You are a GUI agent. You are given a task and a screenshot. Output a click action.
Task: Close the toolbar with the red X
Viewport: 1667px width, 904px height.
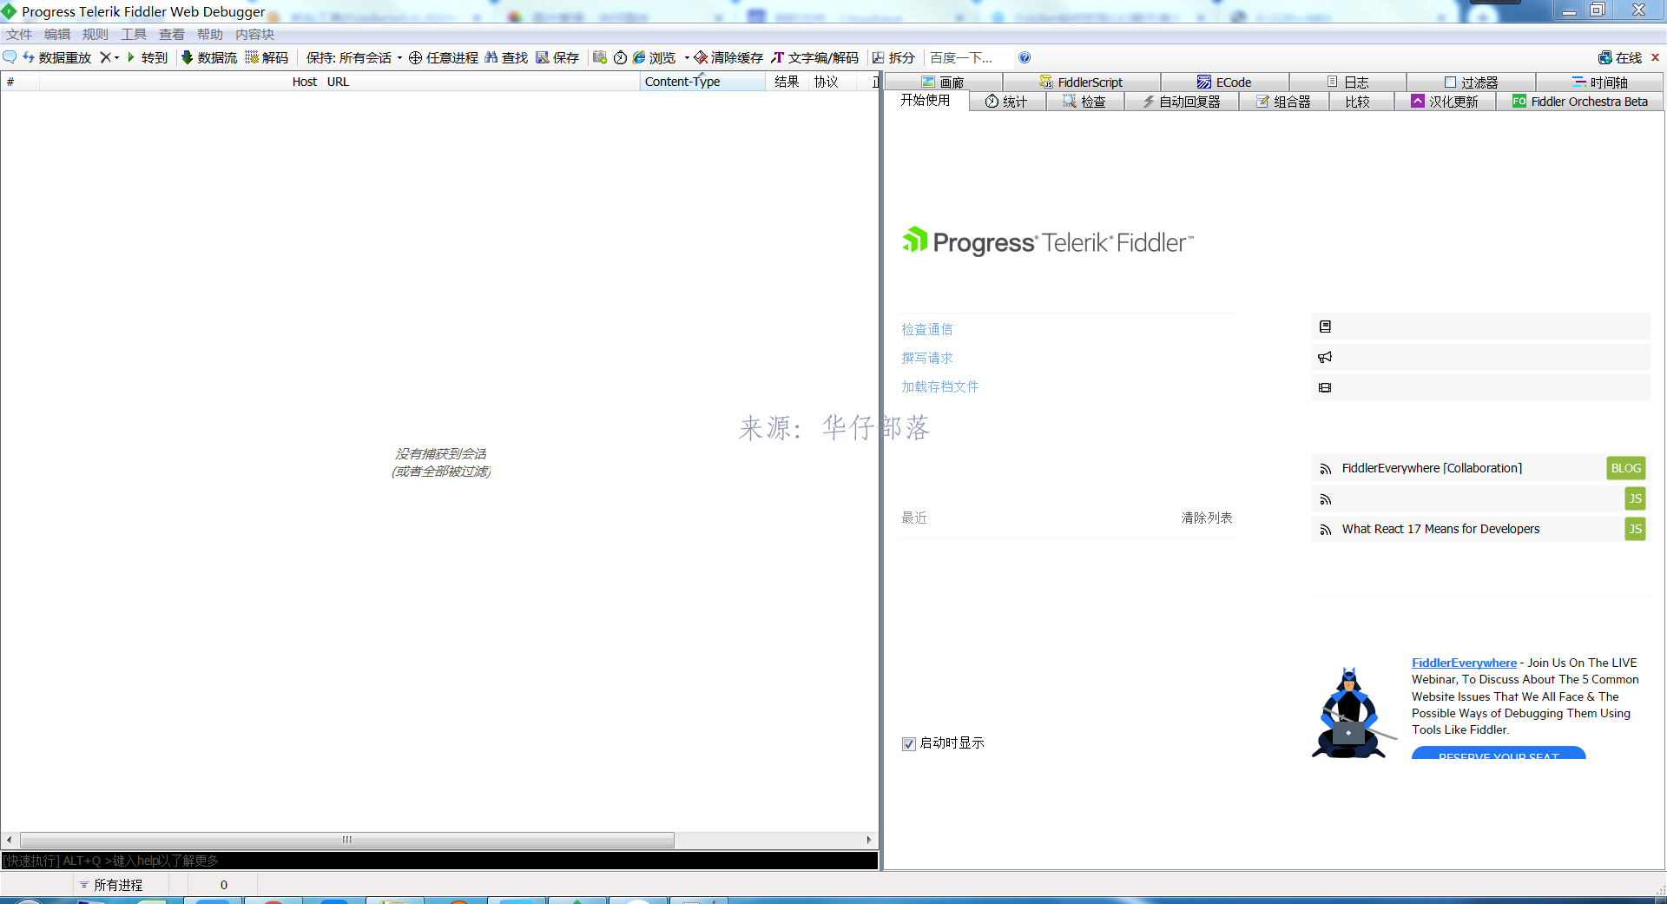[1655, 57]
